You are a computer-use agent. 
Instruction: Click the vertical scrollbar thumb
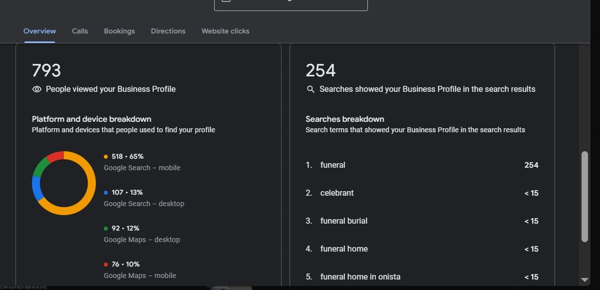click(x=585, y=197)
